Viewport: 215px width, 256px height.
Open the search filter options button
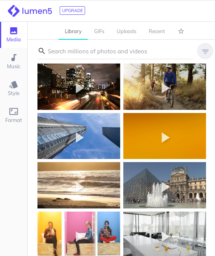pos(205,51)
